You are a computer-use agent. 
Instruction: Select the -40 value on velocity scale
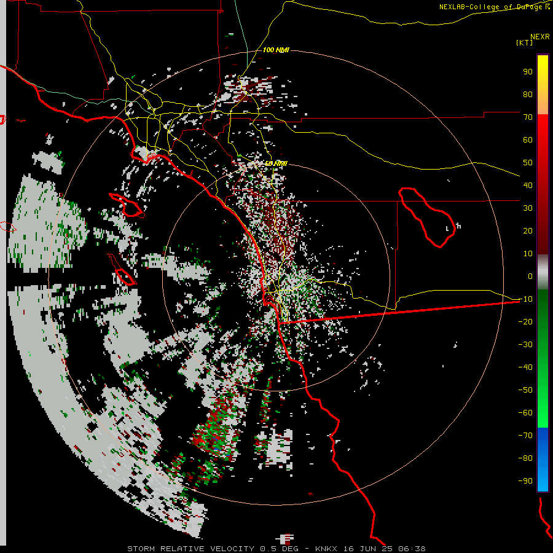[525, 367]
